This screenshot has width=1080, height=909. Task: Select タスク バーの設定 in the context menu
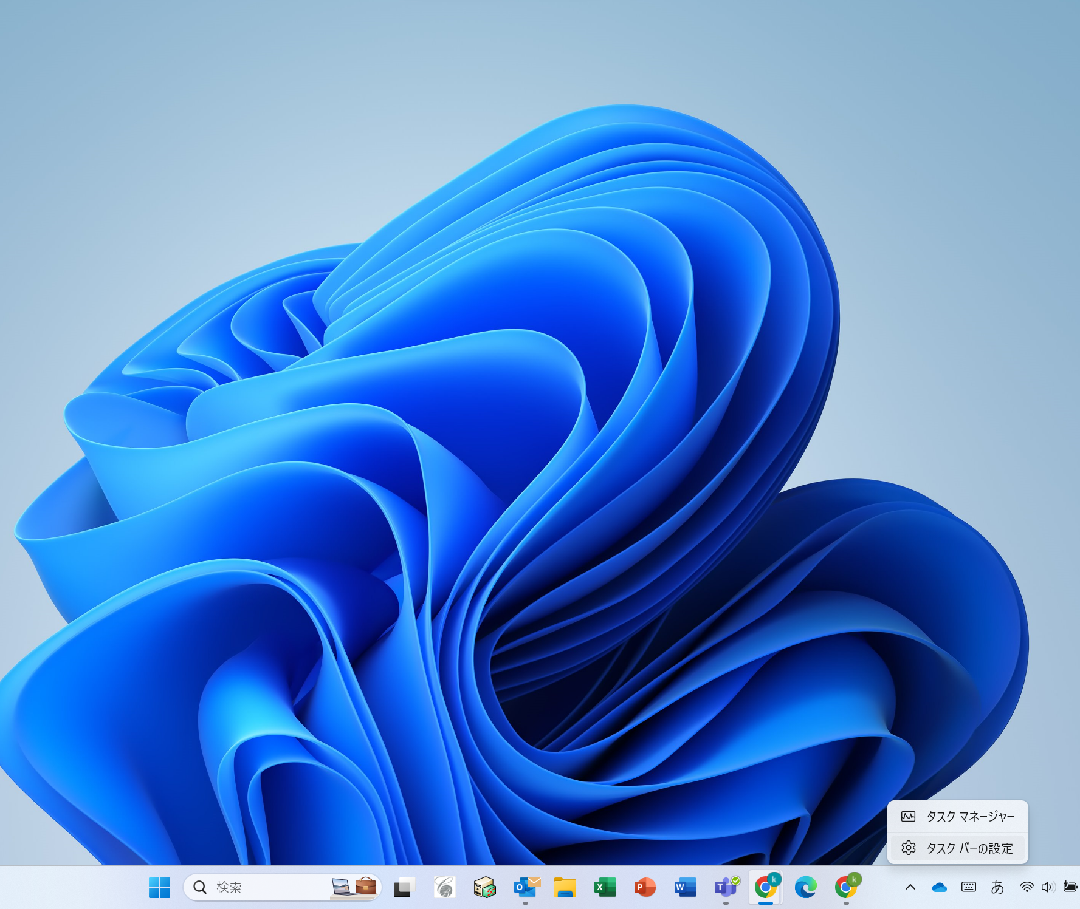point(958,848)
